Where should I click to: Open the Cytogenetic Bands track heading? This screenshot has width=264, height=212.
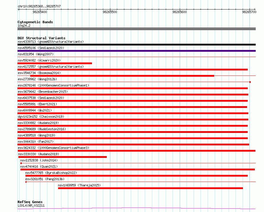(35, 22)
